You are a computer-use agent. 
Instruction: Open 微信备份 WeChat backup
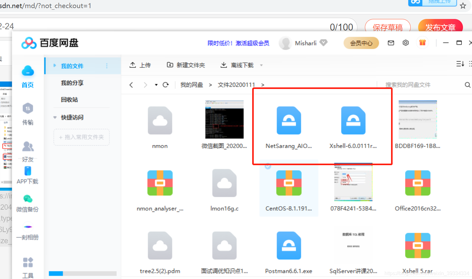tap(28, 203)
